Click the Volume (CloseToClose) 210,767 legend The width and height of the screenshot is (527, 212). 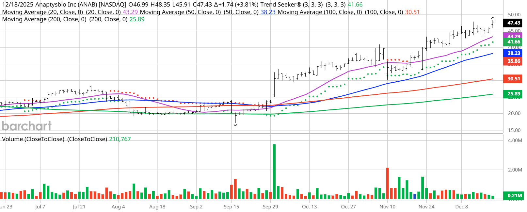tap(66, 139)
